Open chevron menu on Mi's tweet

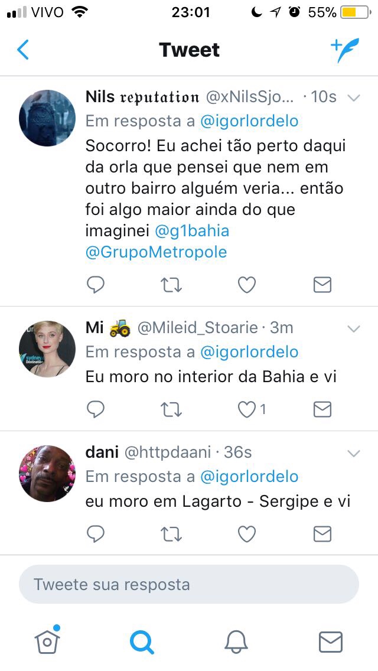[x=354, y=328]
